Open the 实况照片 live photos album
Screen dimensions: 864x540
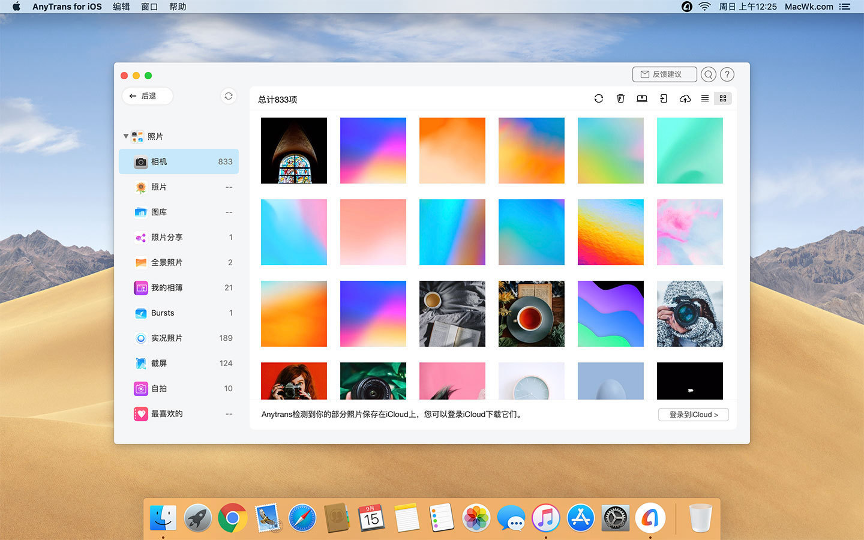tap(179, 338)
